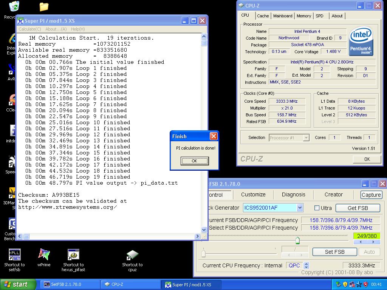
Task: Open Shortcut to hexus_pifast icon
Action: [x=73, y=254]
